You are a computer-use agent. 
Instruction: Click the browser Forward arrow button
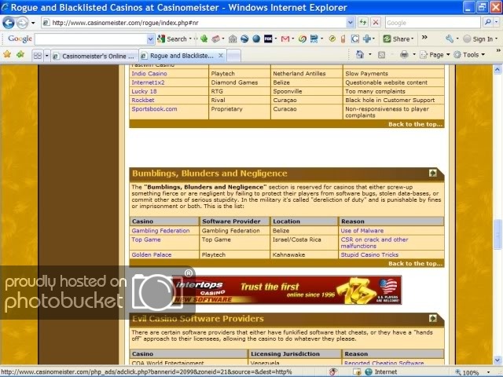point(22,23)
